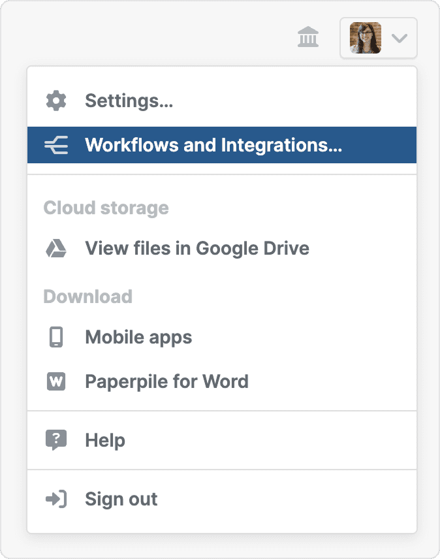Open the 'Settings...' menu entry
This screenshot has height=559, width=440.
point(129,101)
